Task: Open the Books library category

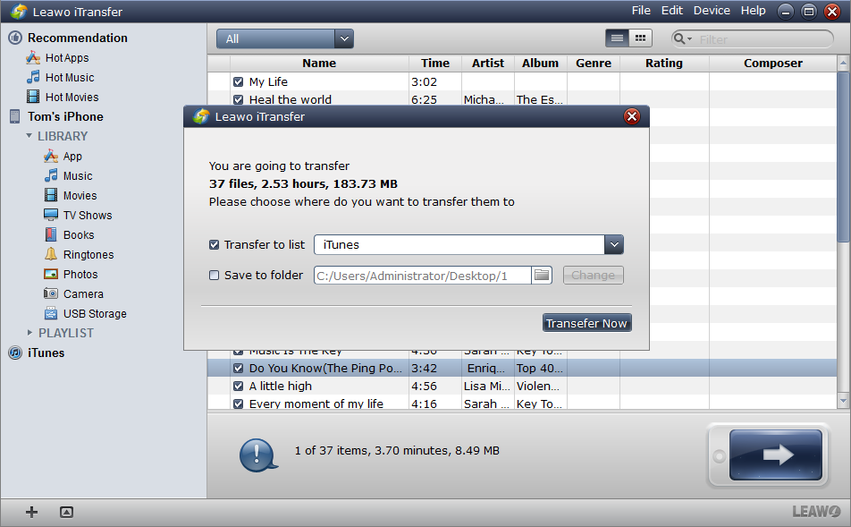Action: tap(79, 234)
